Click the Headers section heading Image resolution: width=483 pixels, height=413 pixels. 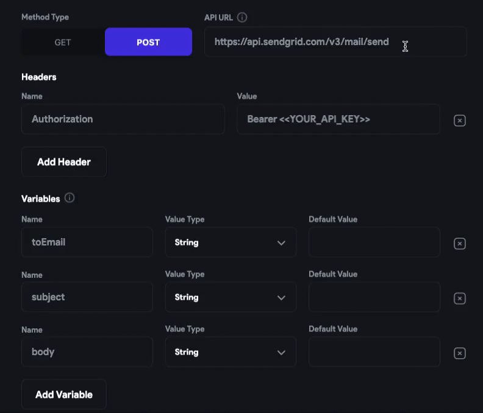point(39,77)
